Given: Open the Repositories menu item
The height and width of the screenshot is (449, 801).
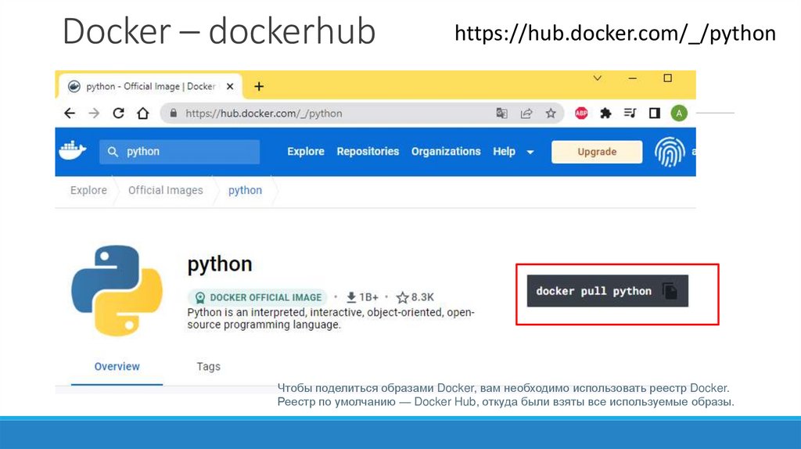Looking at the screenshot, I should click(x=368, y=152).
